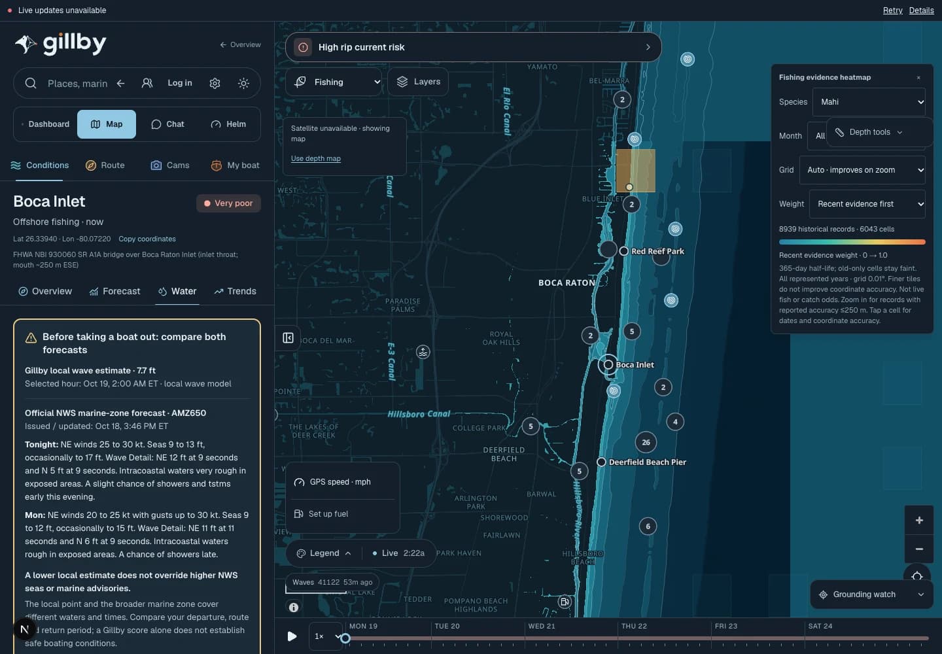The height and width of the screenshot is (654, 942).
Task: Open the map info icon
Action: pyautogui.click(x=294, y=608)
